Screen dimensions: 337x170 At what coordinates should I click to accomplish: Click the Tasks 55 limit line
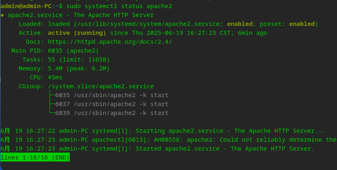tap(79, 59)
